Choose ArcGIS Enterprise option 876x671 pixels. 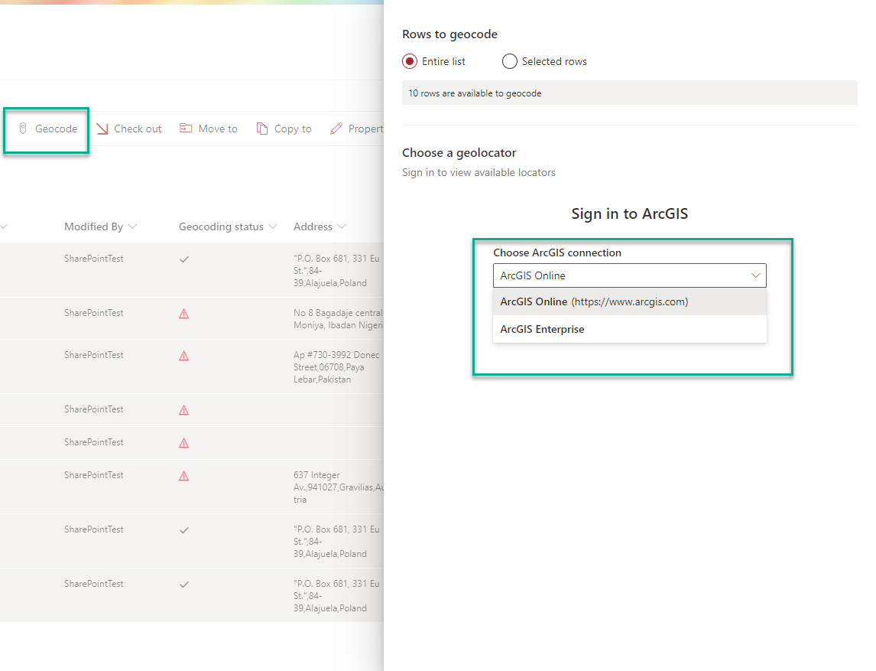click(630, 329)
